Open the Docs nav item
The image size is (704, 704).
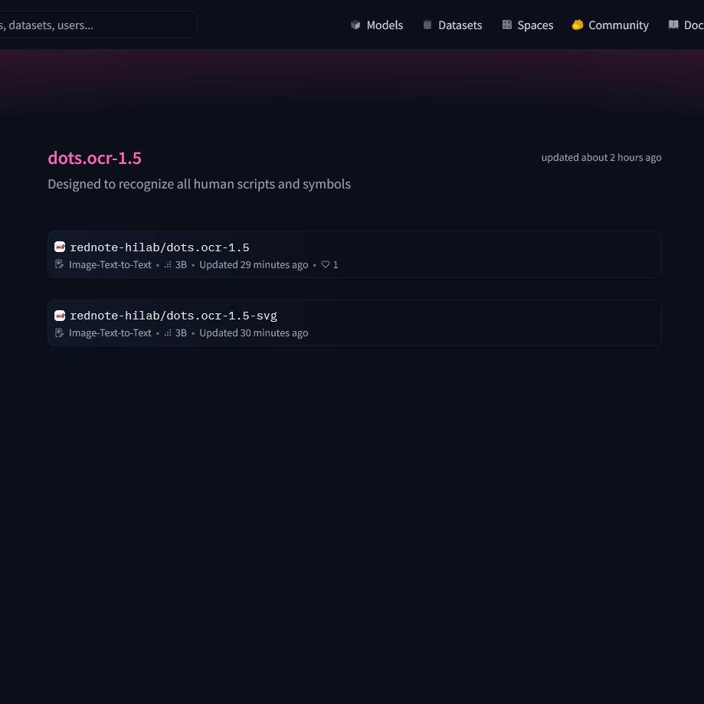[x=686, y=25]
